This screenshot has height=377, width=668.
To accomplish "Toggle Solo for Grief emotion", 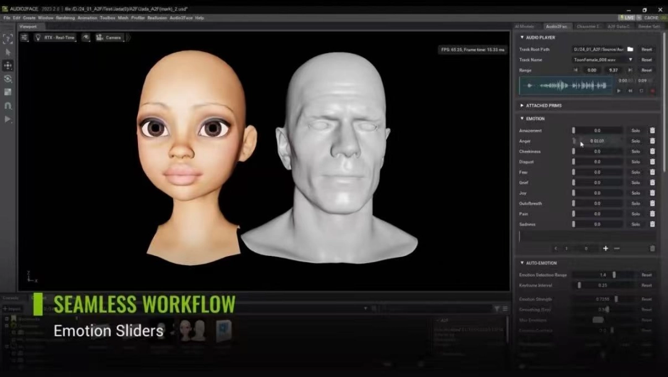I will 635,182.
